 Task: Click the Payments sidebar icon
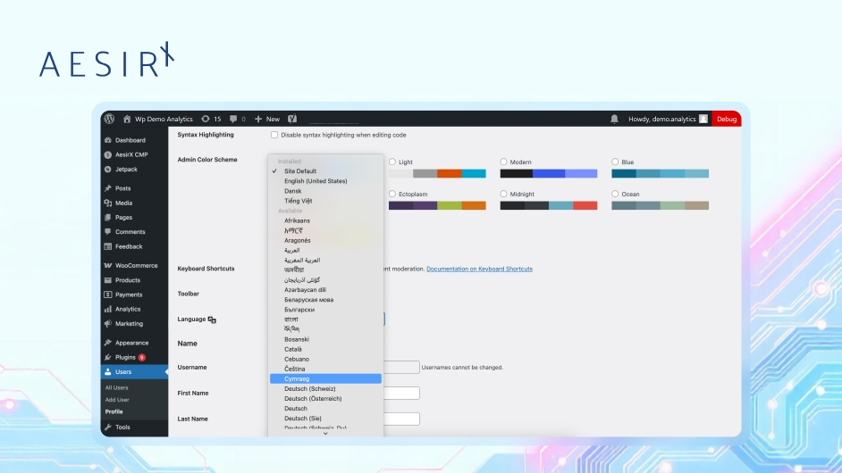click(108, 295)
